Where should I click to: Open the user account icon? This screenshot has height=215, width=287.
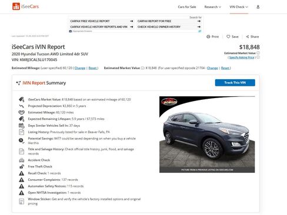(258, 7)
